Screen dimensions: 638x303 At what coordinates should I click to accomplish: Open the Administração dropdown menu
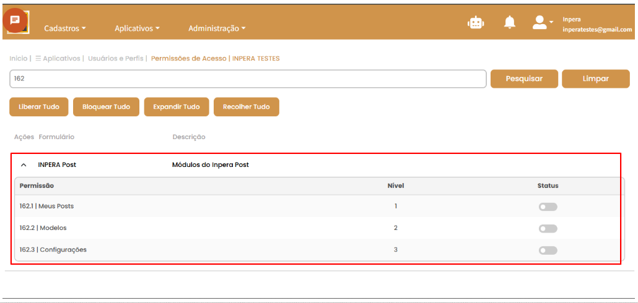coord(217,28)
